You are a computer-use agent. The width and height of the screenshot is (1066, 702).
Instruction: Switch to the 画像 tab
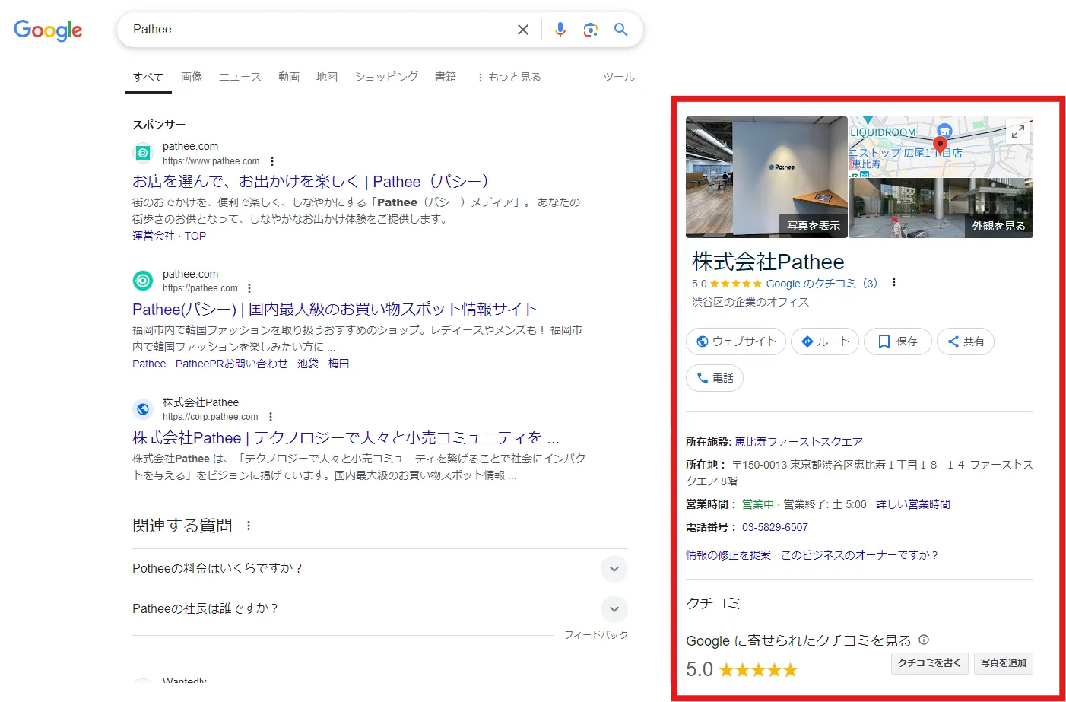pos(192,76)
